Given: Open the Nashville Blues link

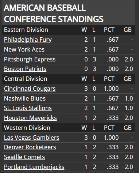Looking at the screenshot, I should pos(25,98).
